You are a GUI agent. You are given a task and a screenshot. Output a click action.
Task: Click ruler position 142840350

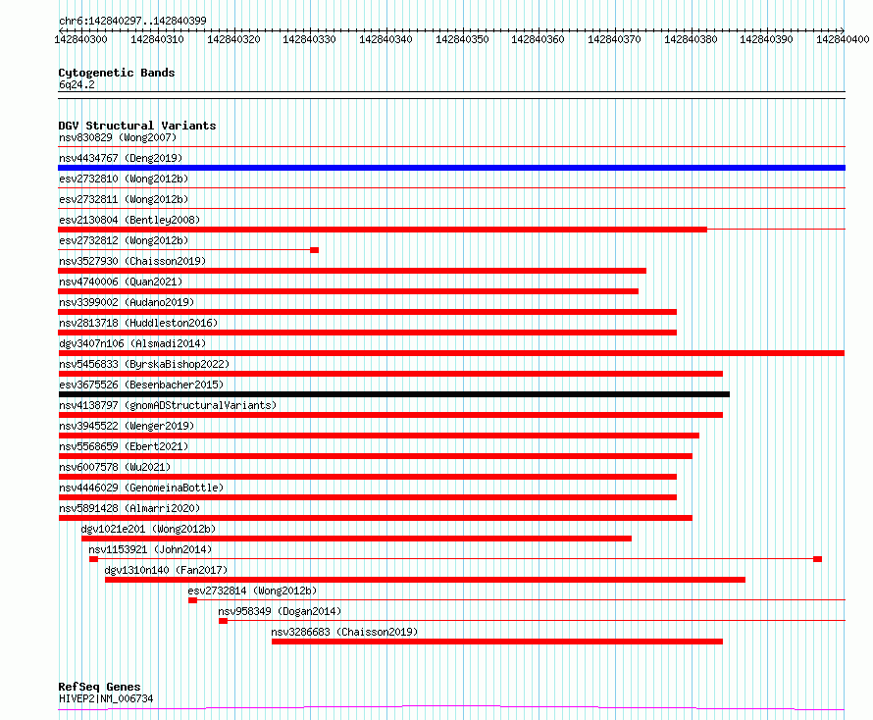[462, 39]
